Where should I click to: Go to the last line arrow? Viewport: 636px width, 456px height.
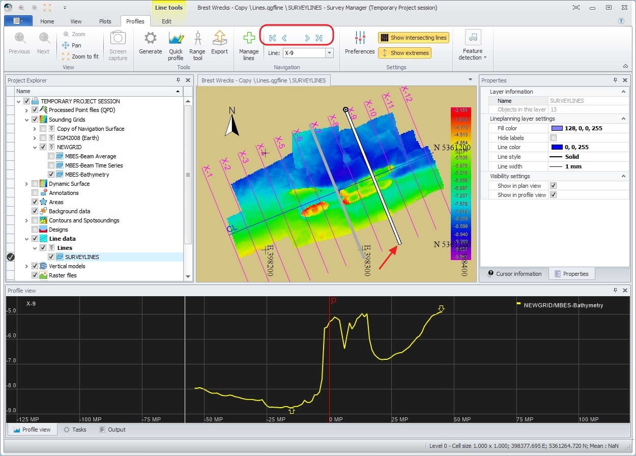tap(319, 38)
